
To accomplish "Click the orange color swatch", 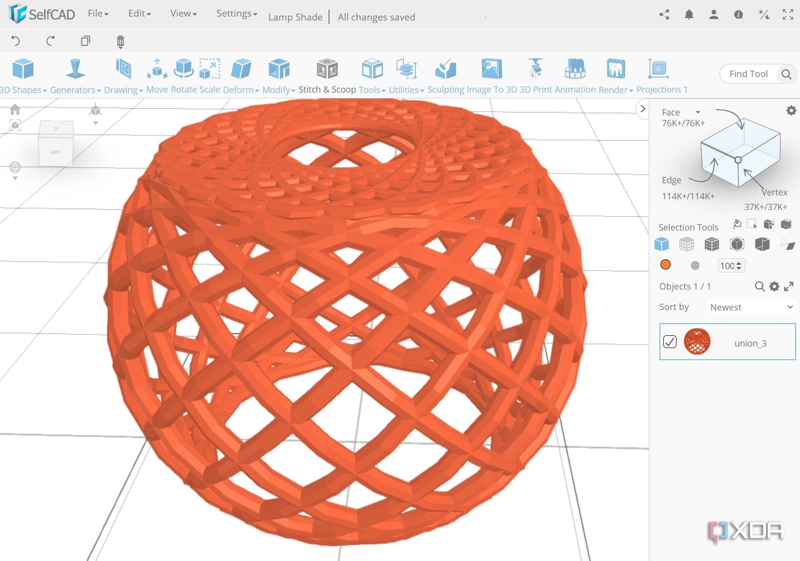I will pos(665,264).
